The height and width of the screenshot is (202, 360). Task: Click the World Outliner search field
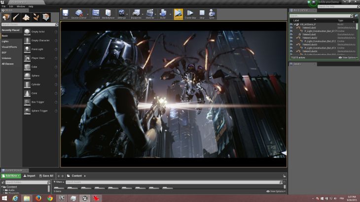click(x=321, y=16)
